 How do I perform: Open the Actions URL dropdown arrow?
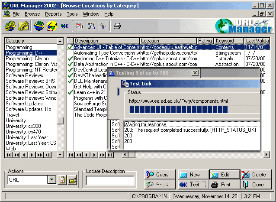point(52,180)
